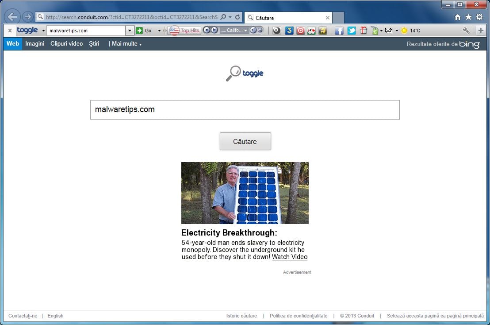Viewport: 490px width, 325px height.
Task: Expand the Mai multe menu
Action: (x=126, y=44)
